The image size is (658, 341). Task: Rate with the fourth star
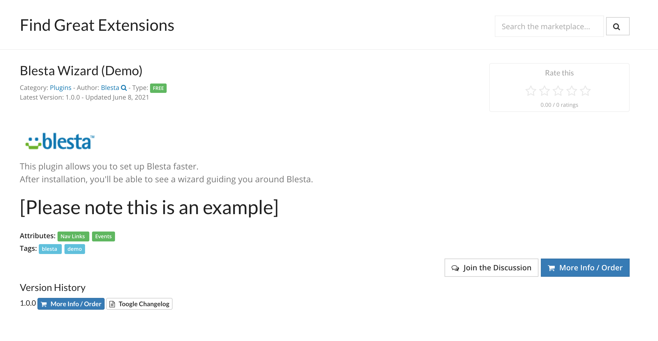point(572,91)
